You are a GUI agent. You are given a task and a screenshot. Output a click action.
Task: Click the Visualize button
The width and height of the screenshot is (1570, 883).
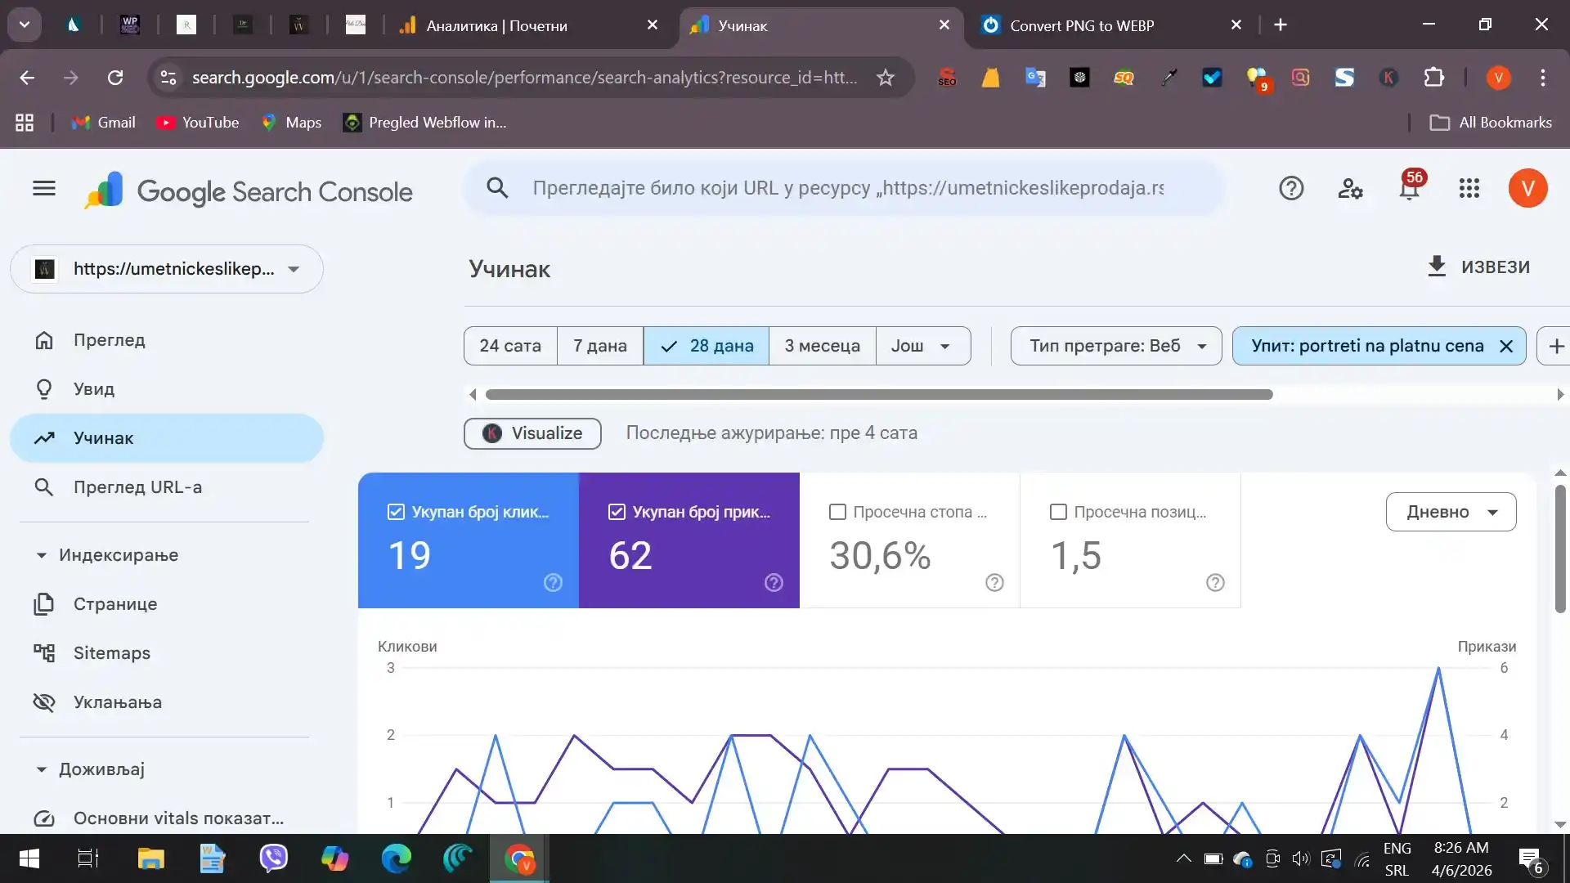coord(532,433)
